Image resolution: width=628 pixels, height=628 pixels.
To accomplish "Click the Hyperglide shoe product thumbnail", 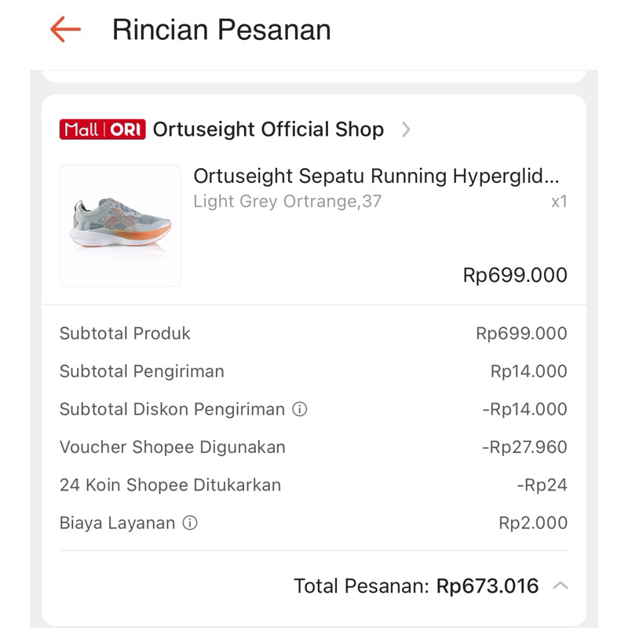I will (x=120, y=225).
